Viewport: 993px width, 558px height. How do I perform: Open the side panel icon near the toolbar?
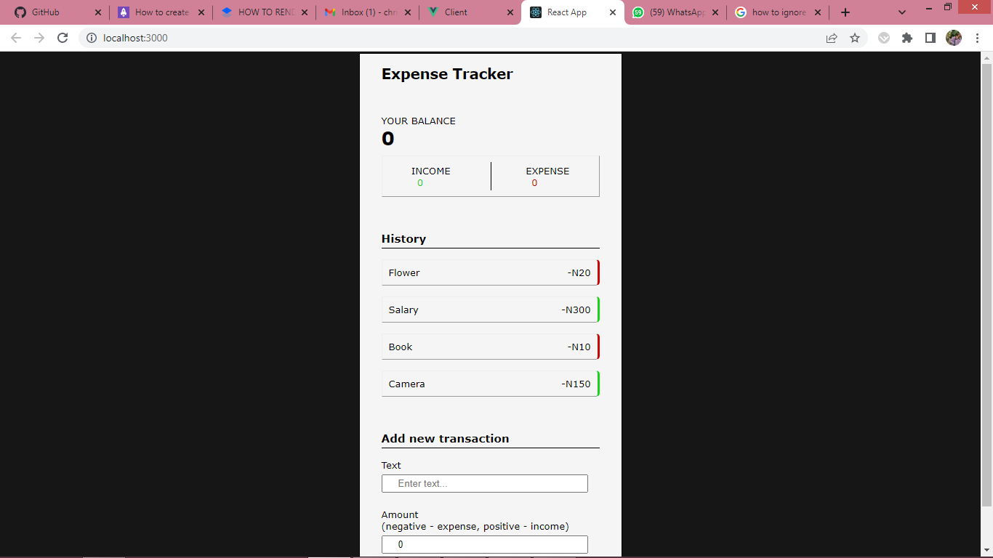point(930,38)
